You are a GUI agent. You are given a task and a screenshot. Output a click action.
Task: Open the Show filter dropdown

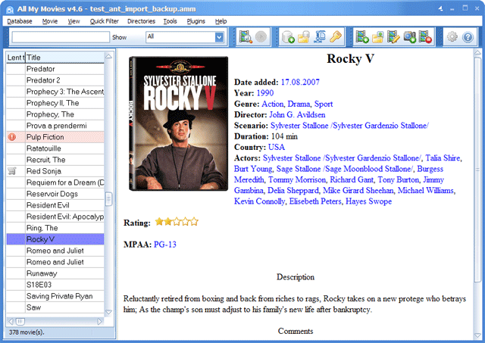coord(219,37)
